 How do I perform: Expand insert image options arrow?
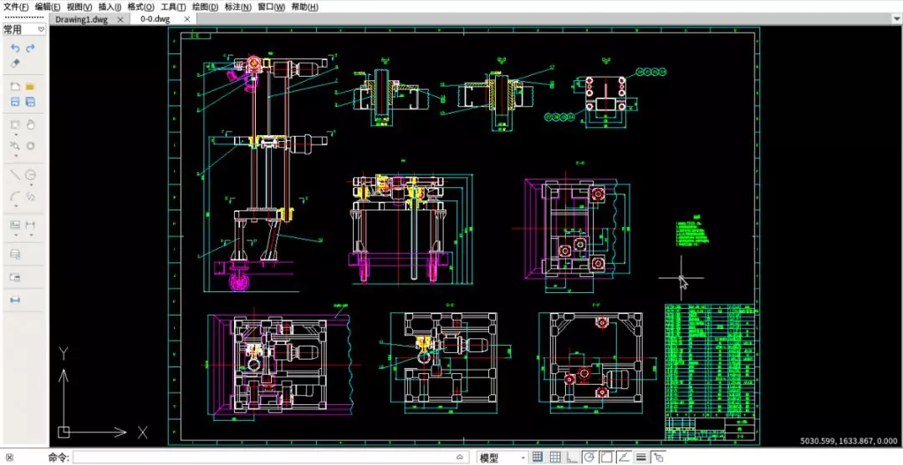pos(16,235)
